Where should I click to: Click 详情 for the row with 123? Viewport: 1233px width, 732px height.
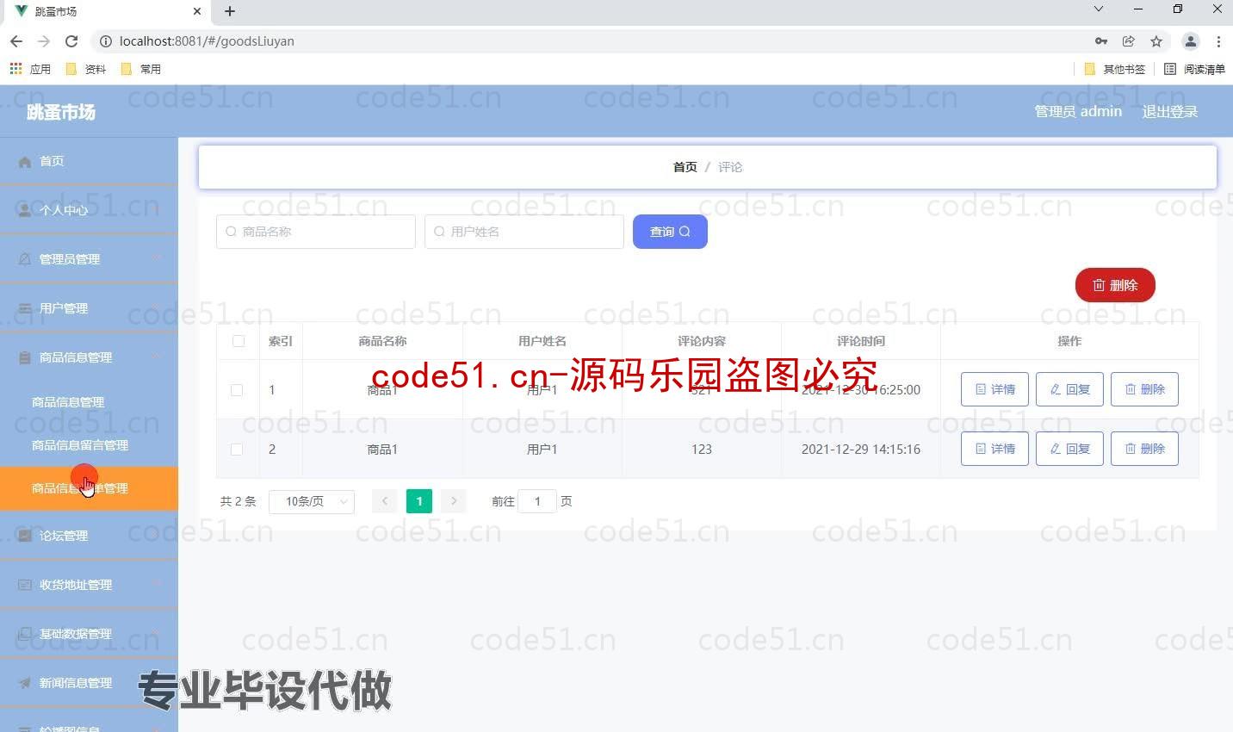pos(994,449)
